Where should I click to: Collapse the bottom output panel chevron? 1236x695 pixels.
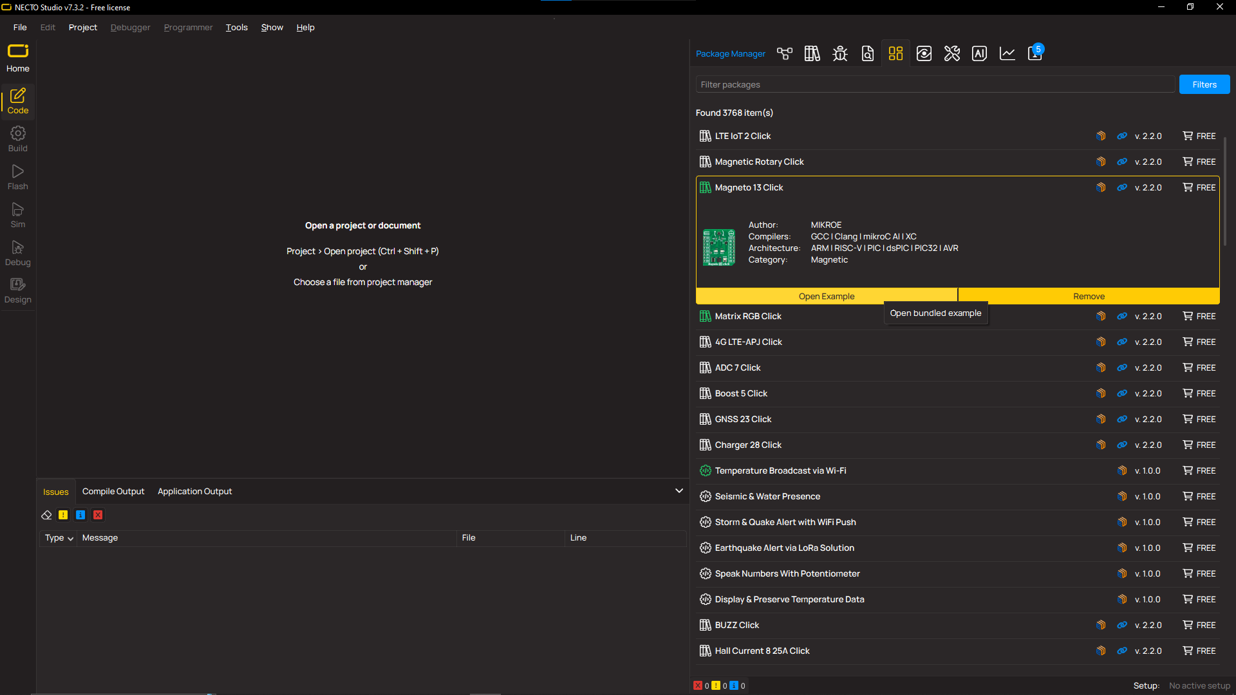[679, 491]
